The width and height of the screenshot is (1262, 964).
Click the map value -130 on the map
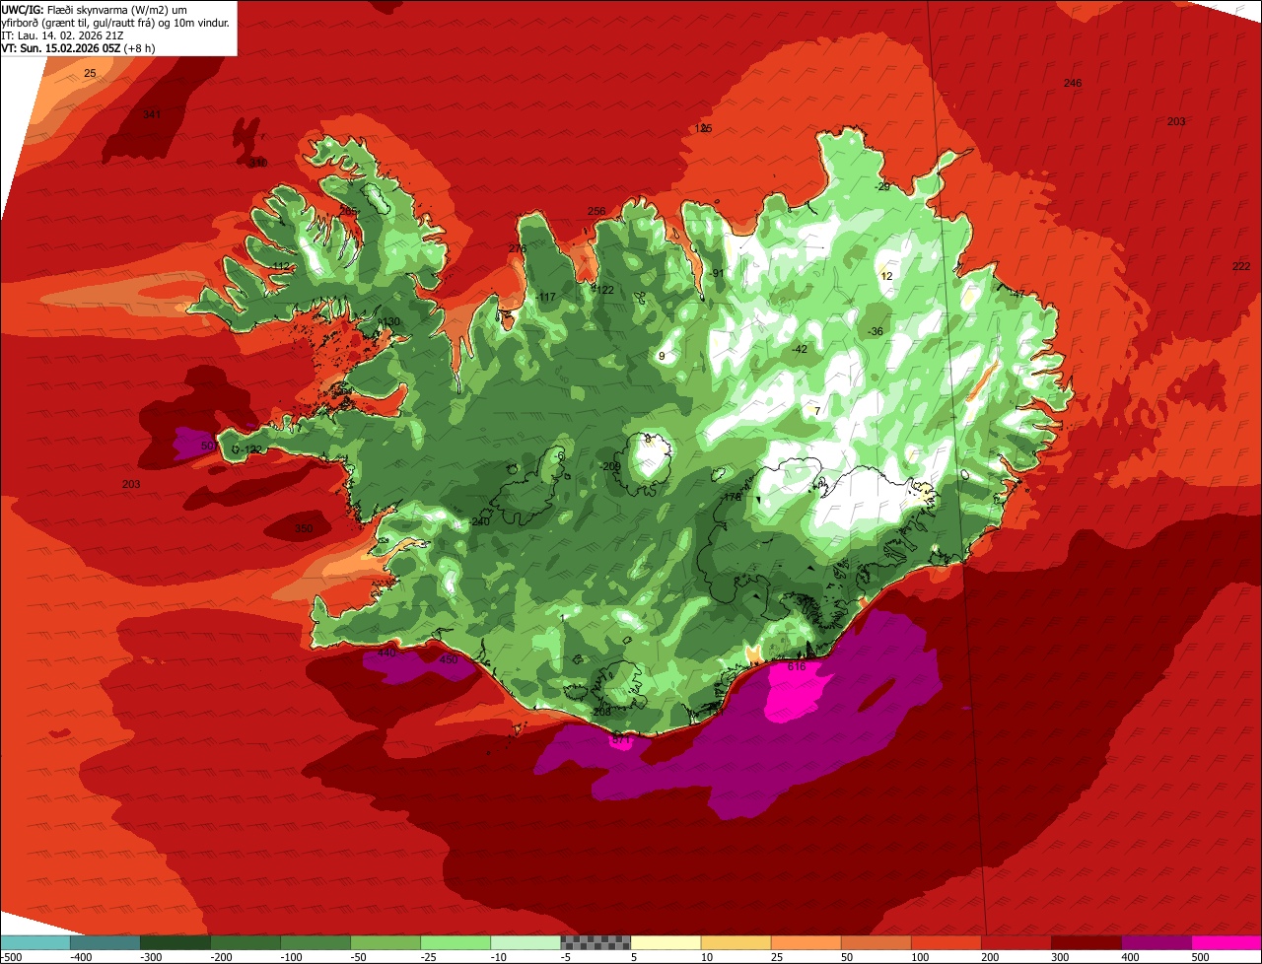(389, 322)
